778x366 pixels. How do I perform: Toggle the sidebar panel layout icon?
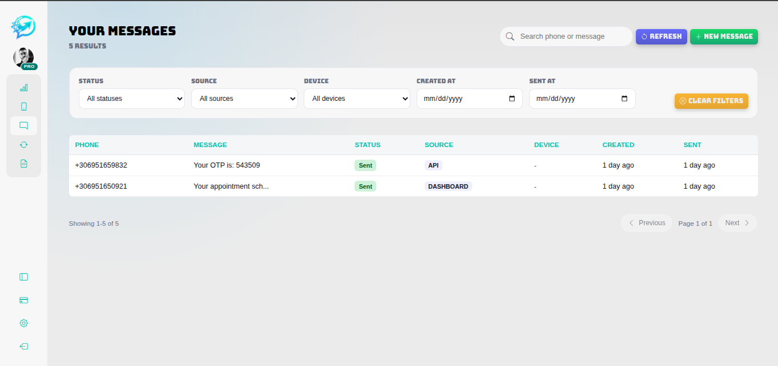tap(23, 277)
